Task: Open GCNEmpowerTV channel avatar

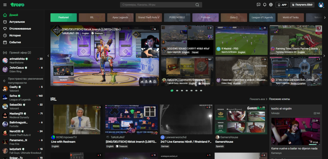Action: tap(53, 137)
